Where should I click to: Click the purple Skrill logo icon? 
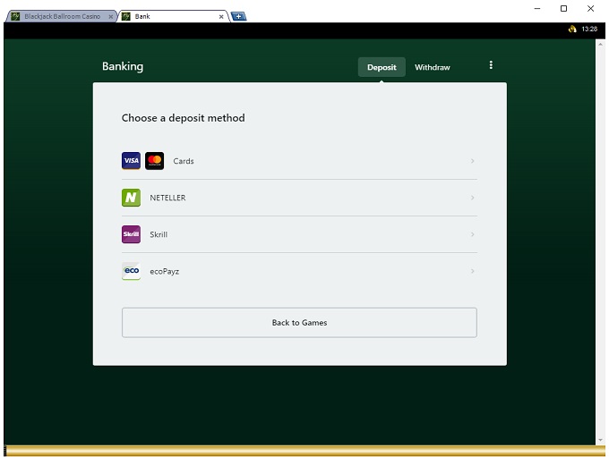[x=131, y=234]
